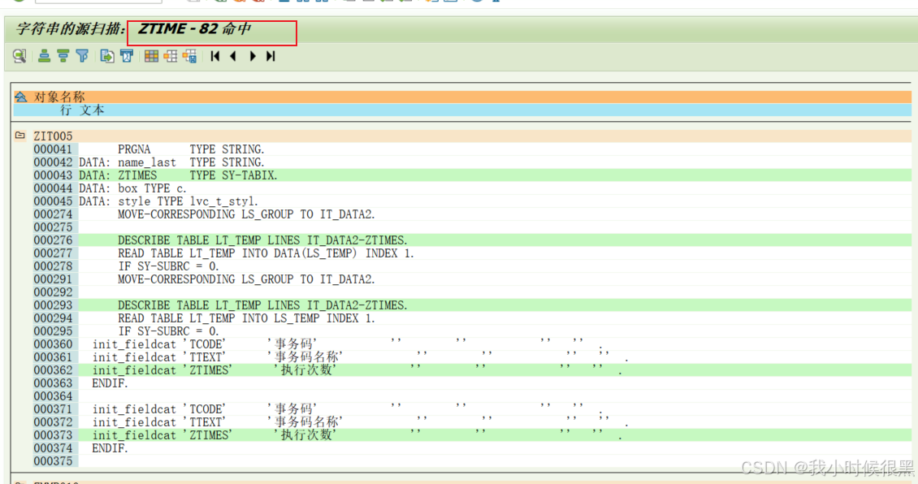Click the collapse icon beside 对象名称
The width and height of the screenshot is (918, 484).
tap(20, 96)
